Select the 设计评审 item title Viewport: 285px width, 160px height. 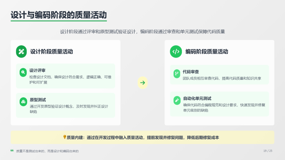pos(37,71)
